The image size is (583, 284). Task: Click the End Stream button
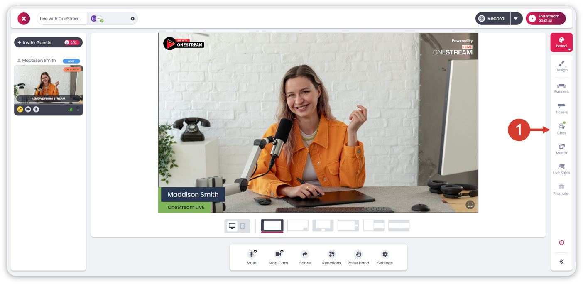click(x=546, y=19)
